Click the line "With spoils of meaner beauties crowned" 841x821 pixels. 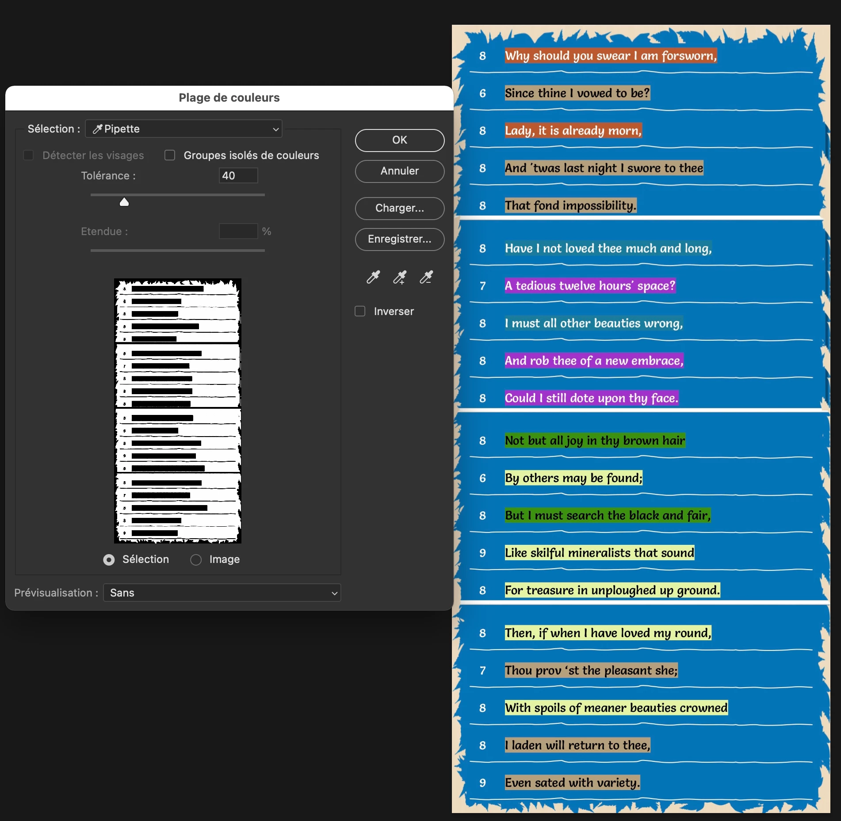pos(616,708)
